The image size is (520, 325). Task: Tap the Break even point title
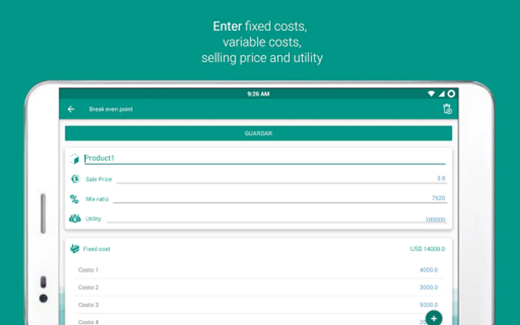tap(111, 109)
